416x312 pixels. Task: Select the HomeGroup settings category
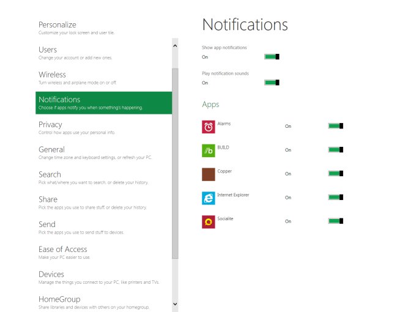point(104,302)
